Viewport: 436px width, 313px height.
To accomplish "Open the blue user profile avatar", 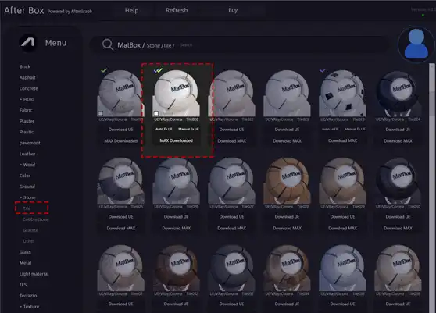I will (416, 44).
